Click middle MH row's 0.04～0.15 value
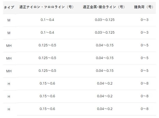The height and width of the screenshot is (118, 159). (105, 58)
